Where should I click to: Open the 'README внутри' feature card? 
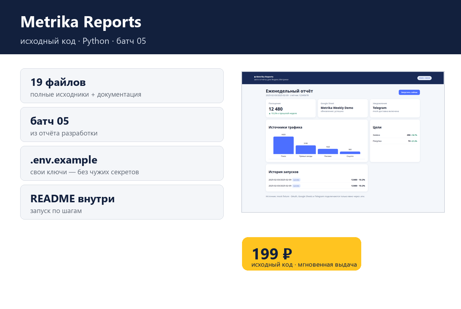coord(122,202)
